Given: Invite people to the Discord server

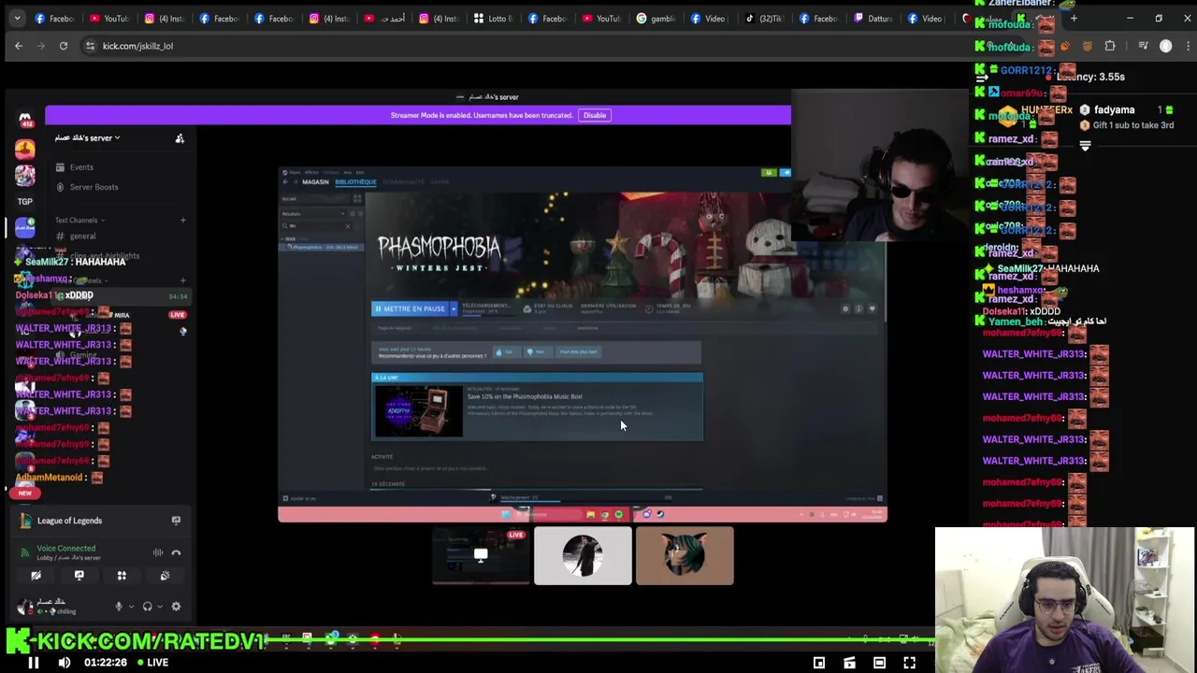Looking at the screenshot, I should coord(180,138).
